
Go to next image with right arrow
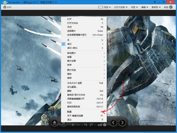tap(122, 122)
